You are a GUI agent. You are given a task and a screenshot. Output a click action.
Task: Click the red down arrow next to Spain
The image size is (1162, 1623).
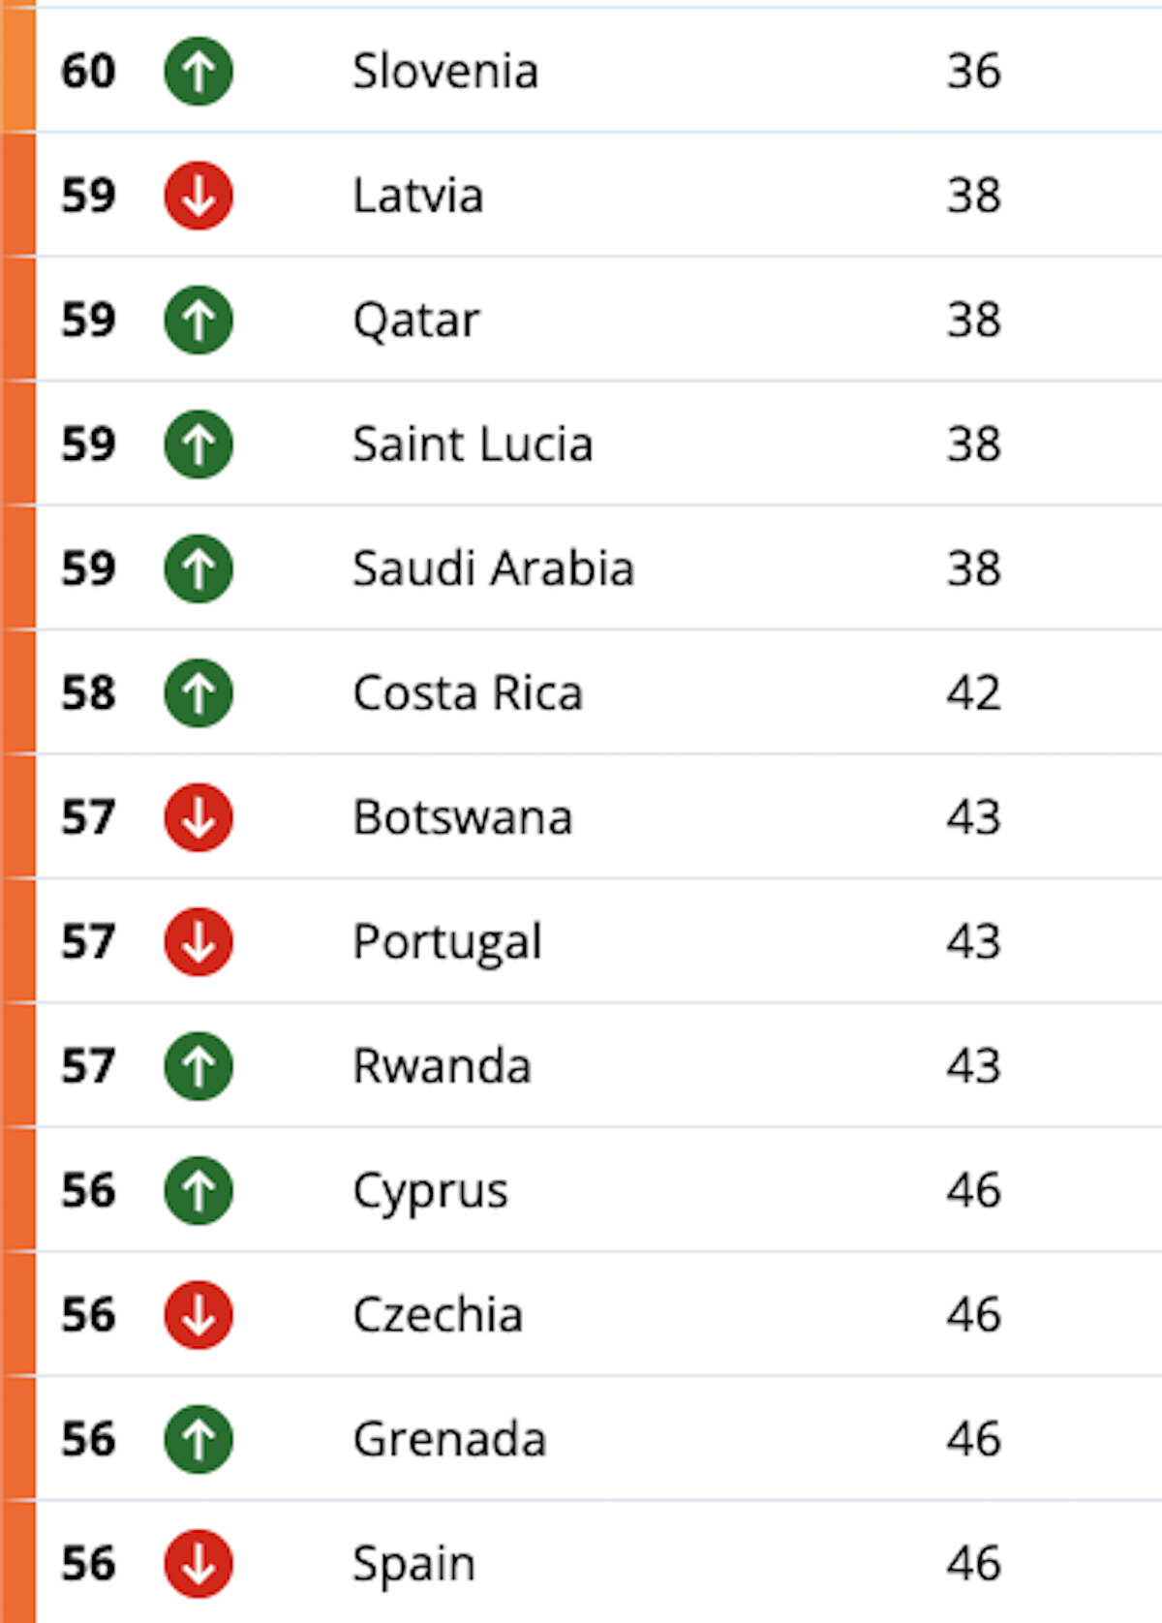199,1563
